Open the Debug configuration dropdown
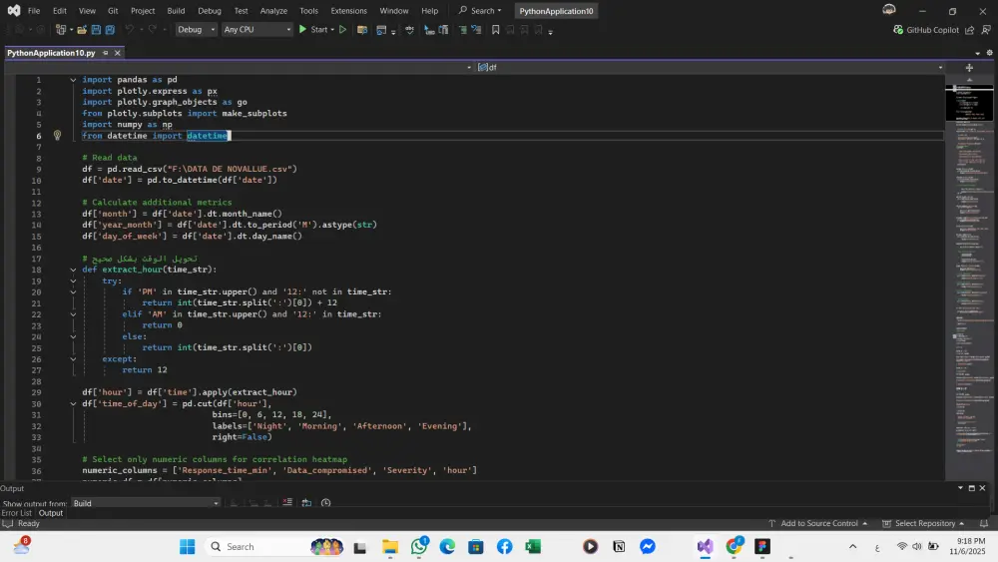Screen dimensions: 998x562 [196, 29]
